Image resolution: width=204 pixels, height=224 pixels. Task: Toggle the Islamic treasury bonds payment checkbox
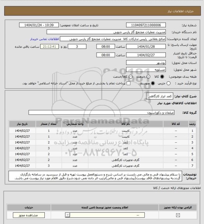click(128, 83)
